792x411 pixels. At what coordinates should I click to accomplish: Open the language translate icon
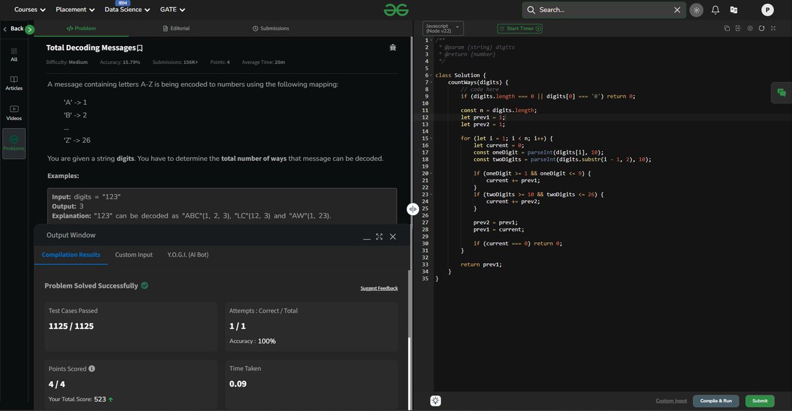tap(733, 10)
